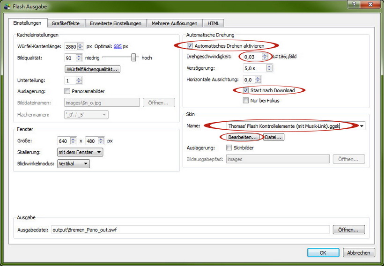Open the Skalierung dropdown
The width and height of the screenshot is (384, 266).
click(x=80, y=152)
